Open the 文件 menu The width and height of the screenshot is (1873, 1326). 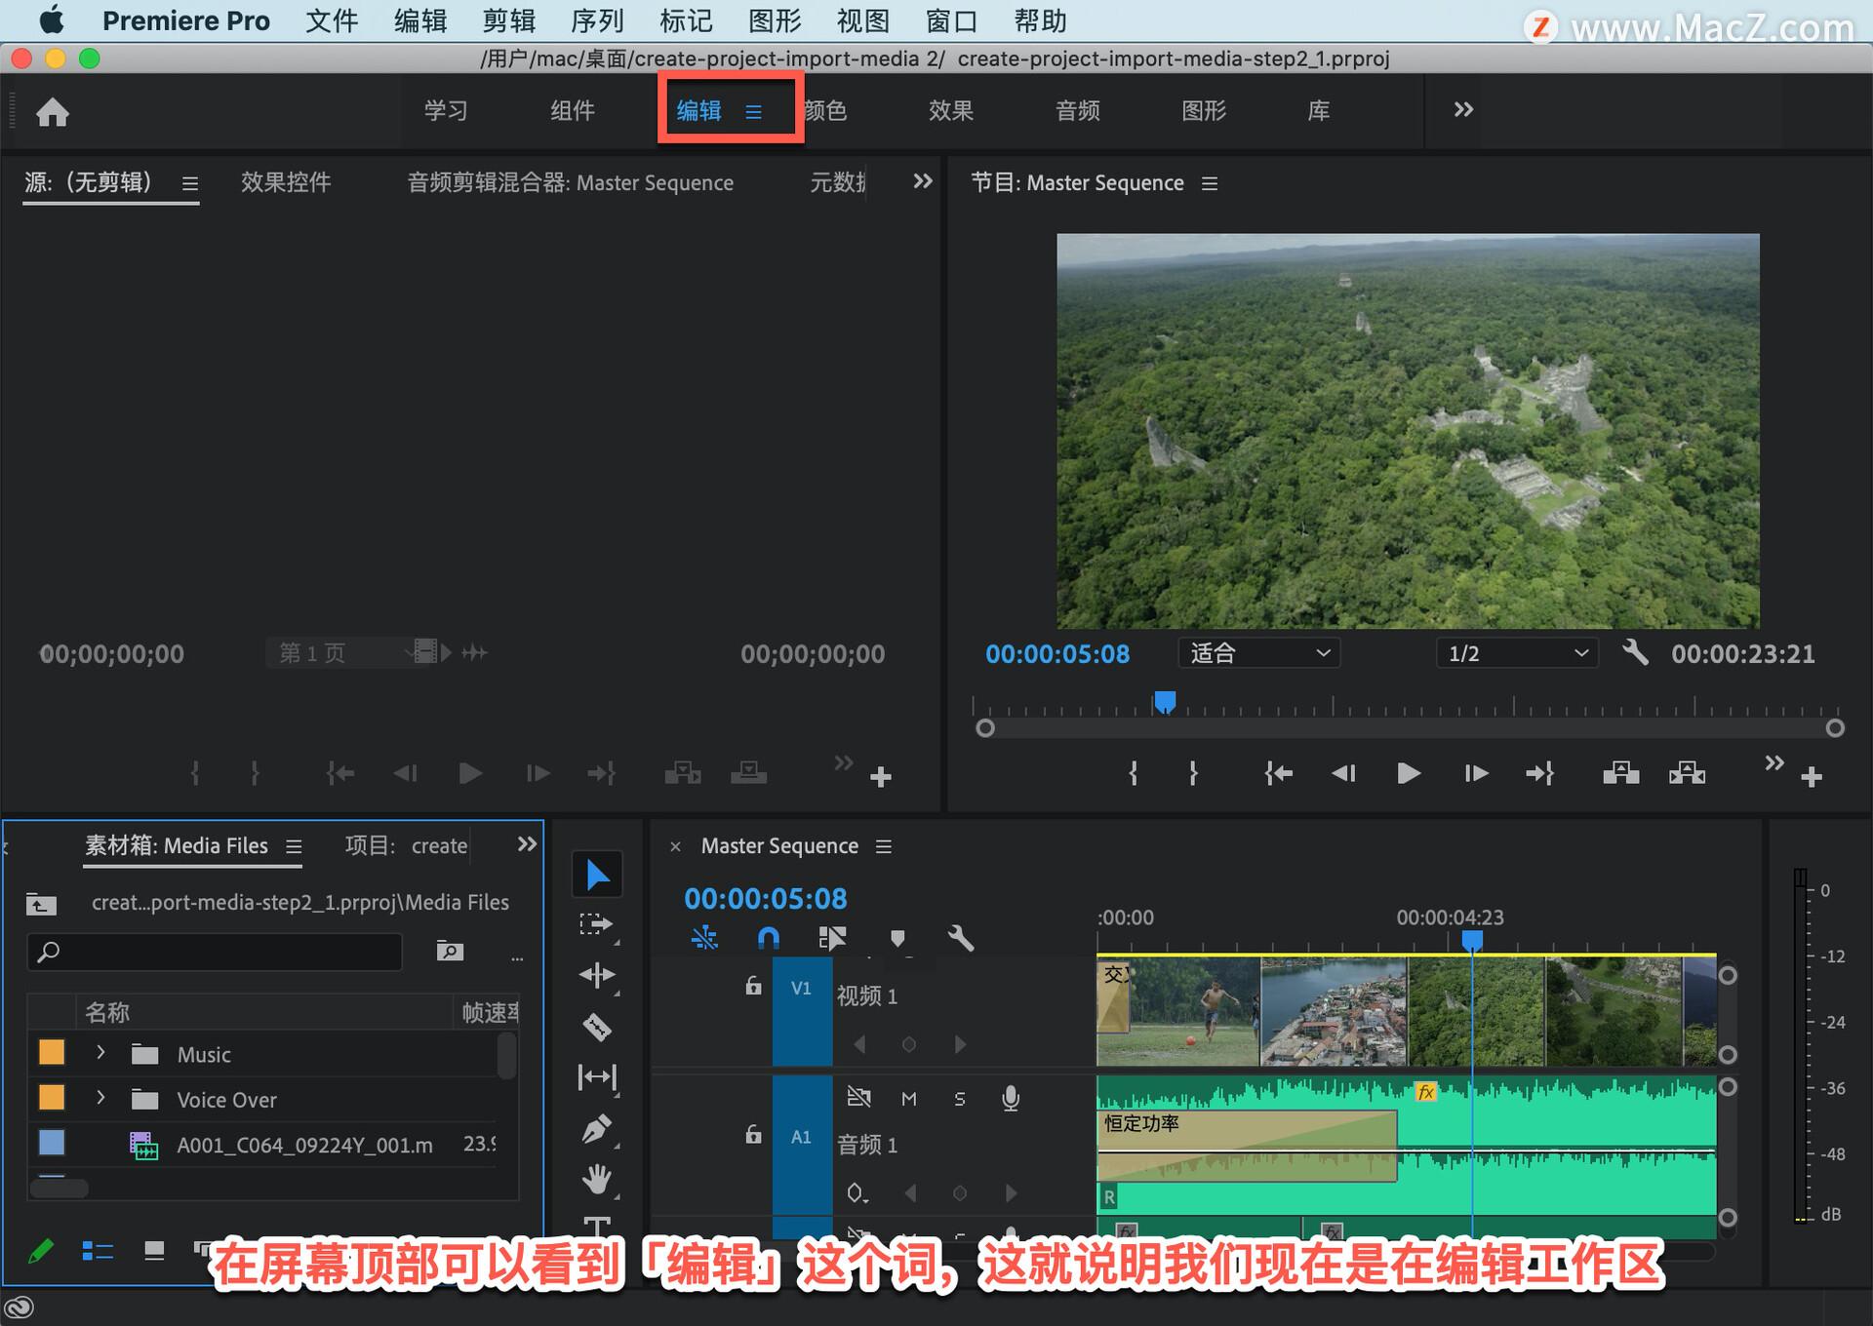coord(332,20)
